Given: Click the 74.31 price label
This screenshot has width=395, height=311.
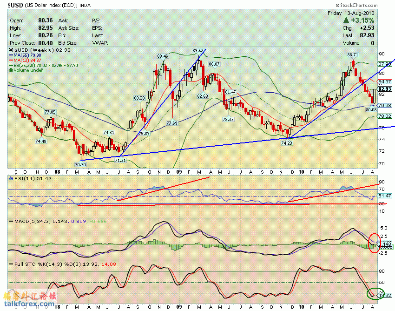Looking at the screenshot, I should [x=109, y=133].
